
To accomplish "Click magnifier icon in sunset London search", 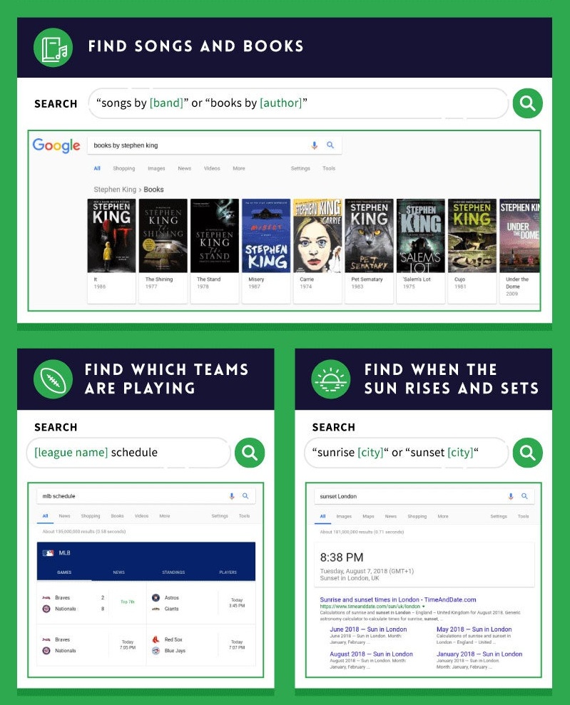I will (524, 496).
